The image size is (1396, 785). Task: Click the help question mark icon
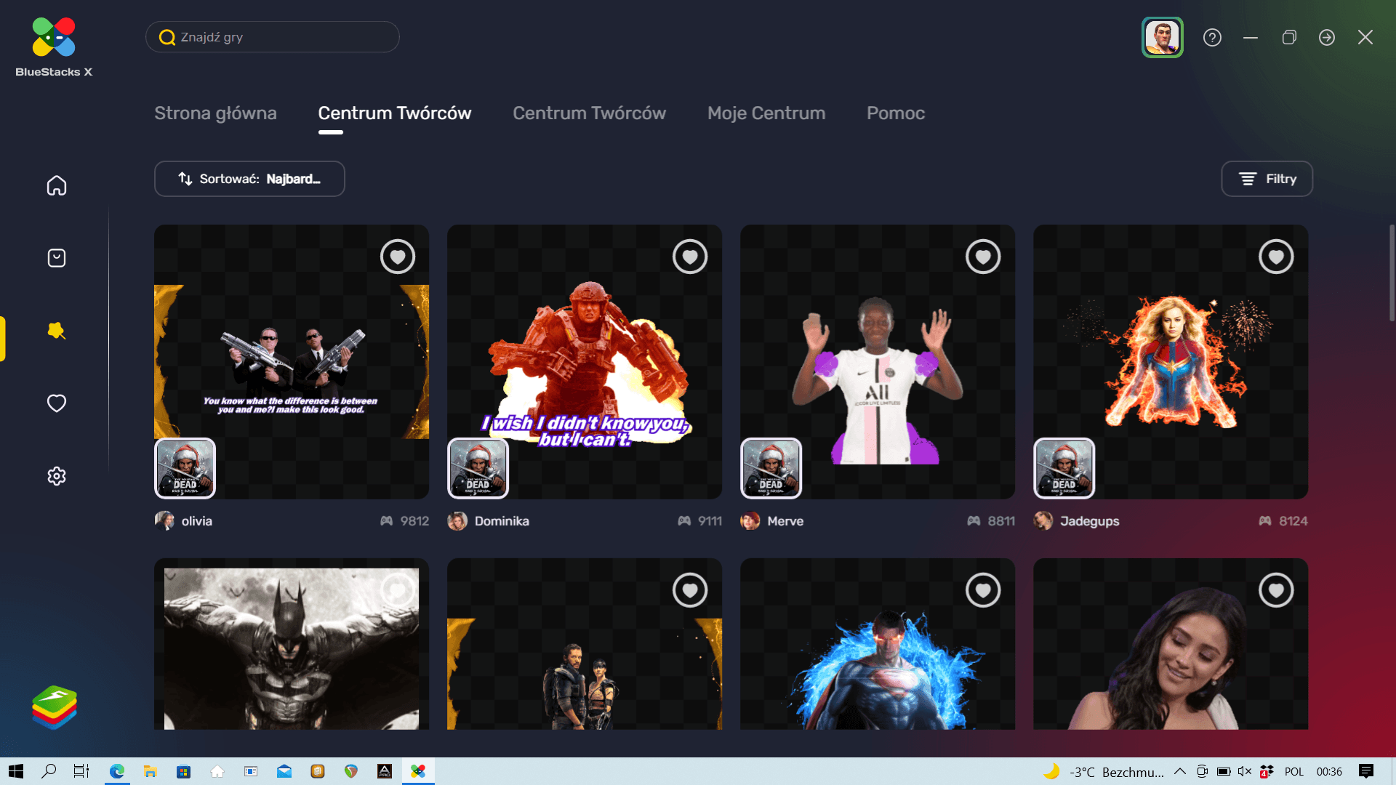1212,37
